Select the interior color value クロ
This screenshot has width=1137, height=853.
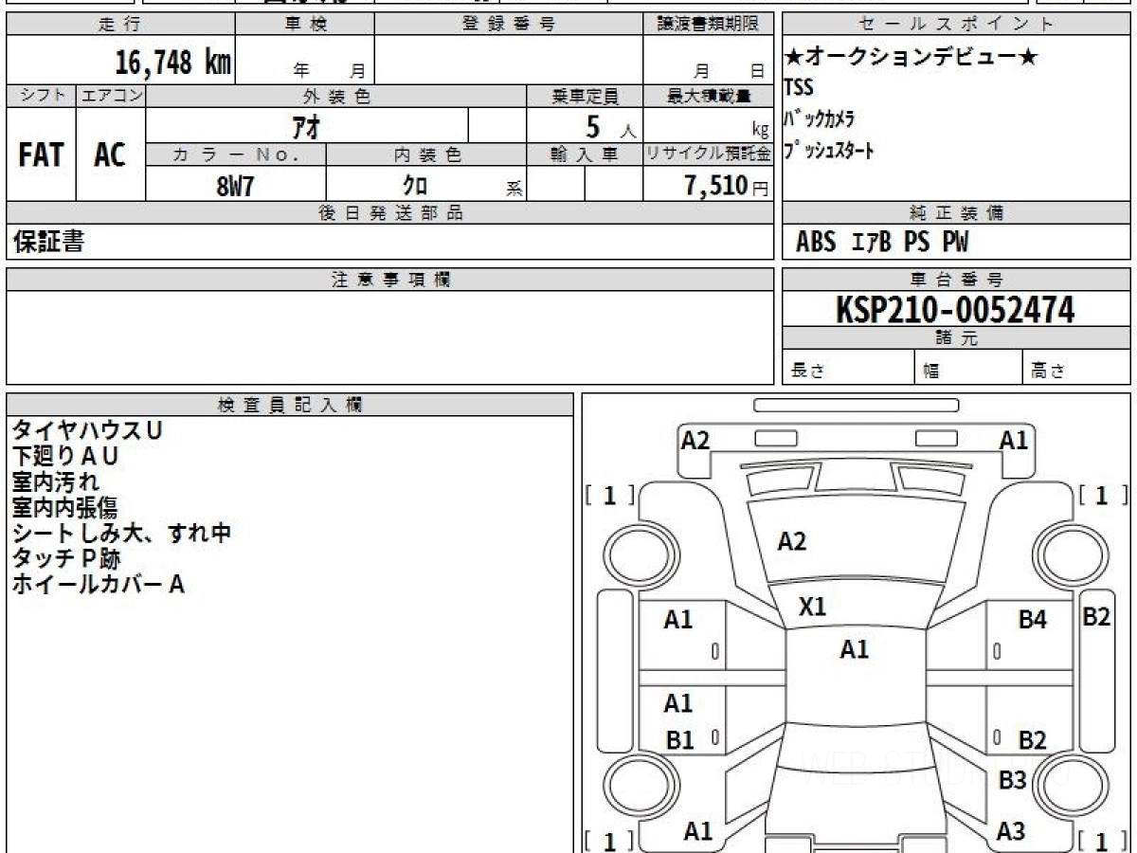point(414,185)
